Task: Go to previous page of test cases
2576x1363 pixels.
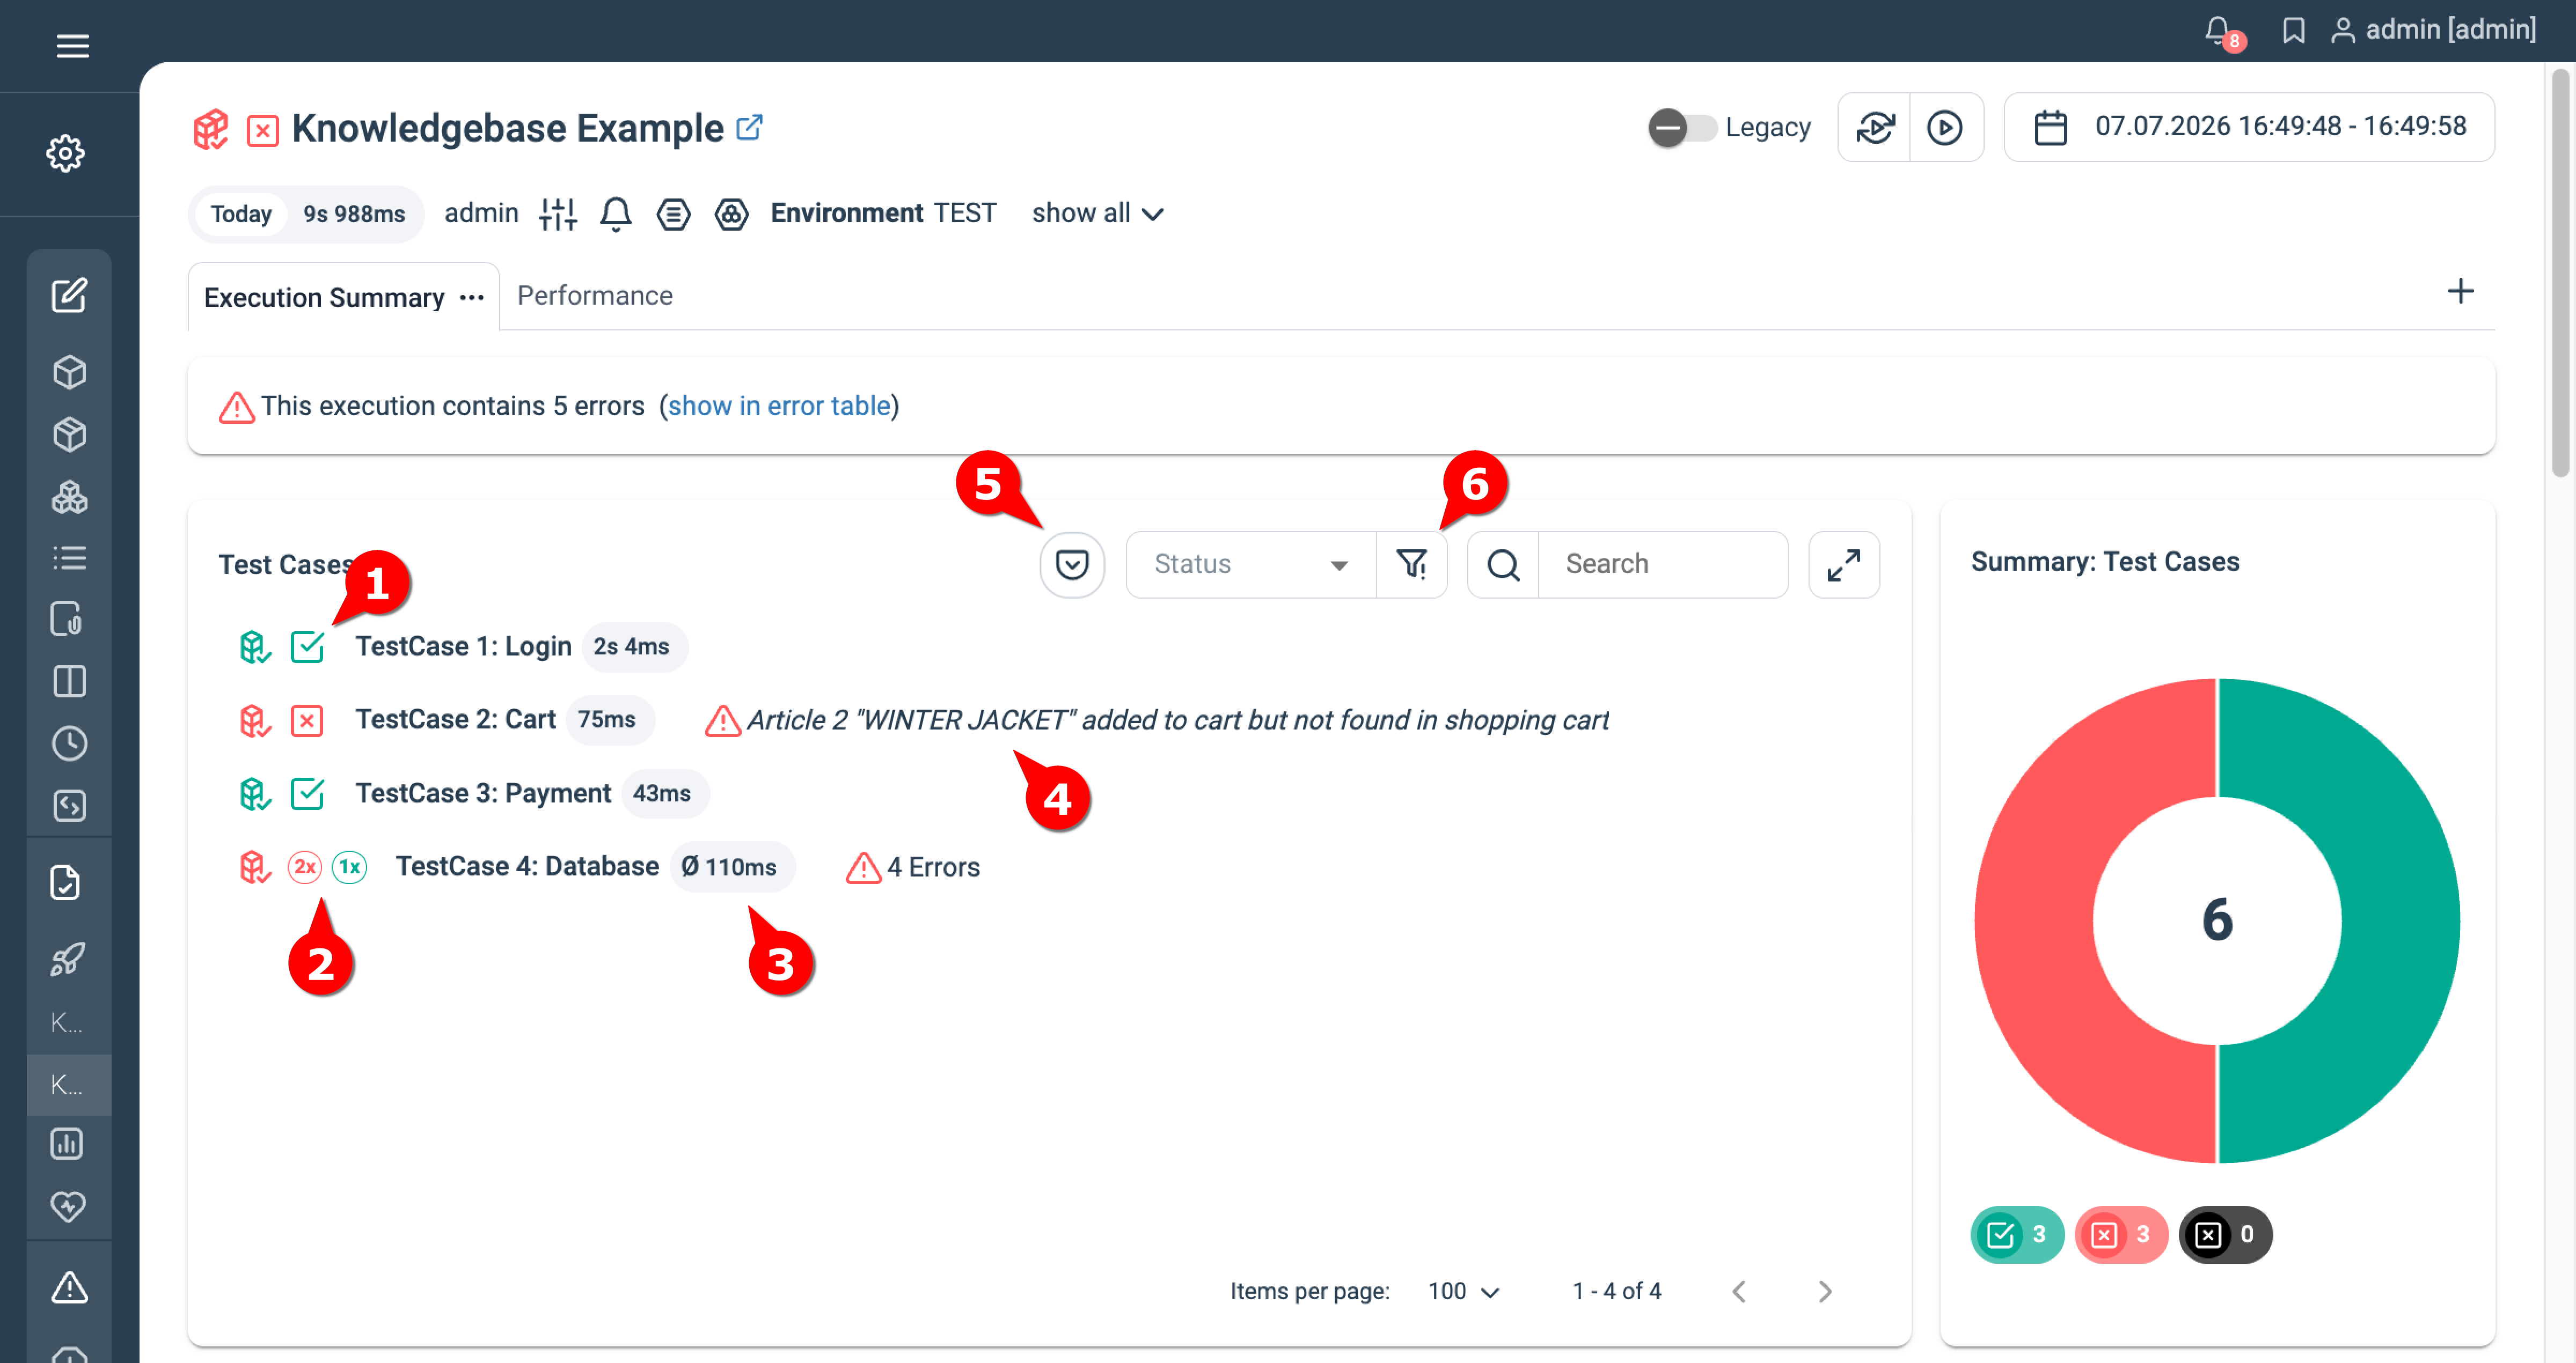Action: [1739, 1291]
